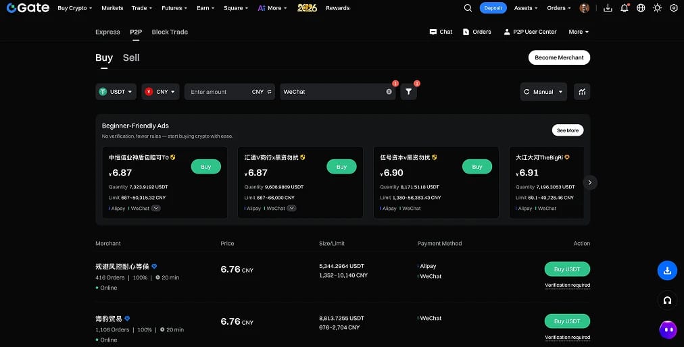
Task: Click See More for beginner ads
Action: [568, 130]
